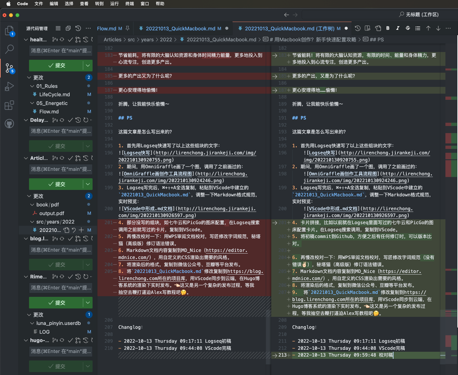
Task: Revert the line 213 change with its arrow
Action: 274,355
